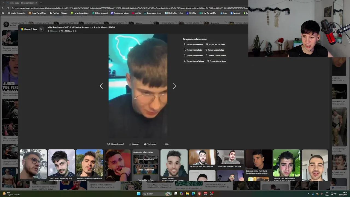Image resolution: width=350 pixels, height=197 pixels.
Task: Open Task View from the taskbar
Action: [x=176, y=194]
